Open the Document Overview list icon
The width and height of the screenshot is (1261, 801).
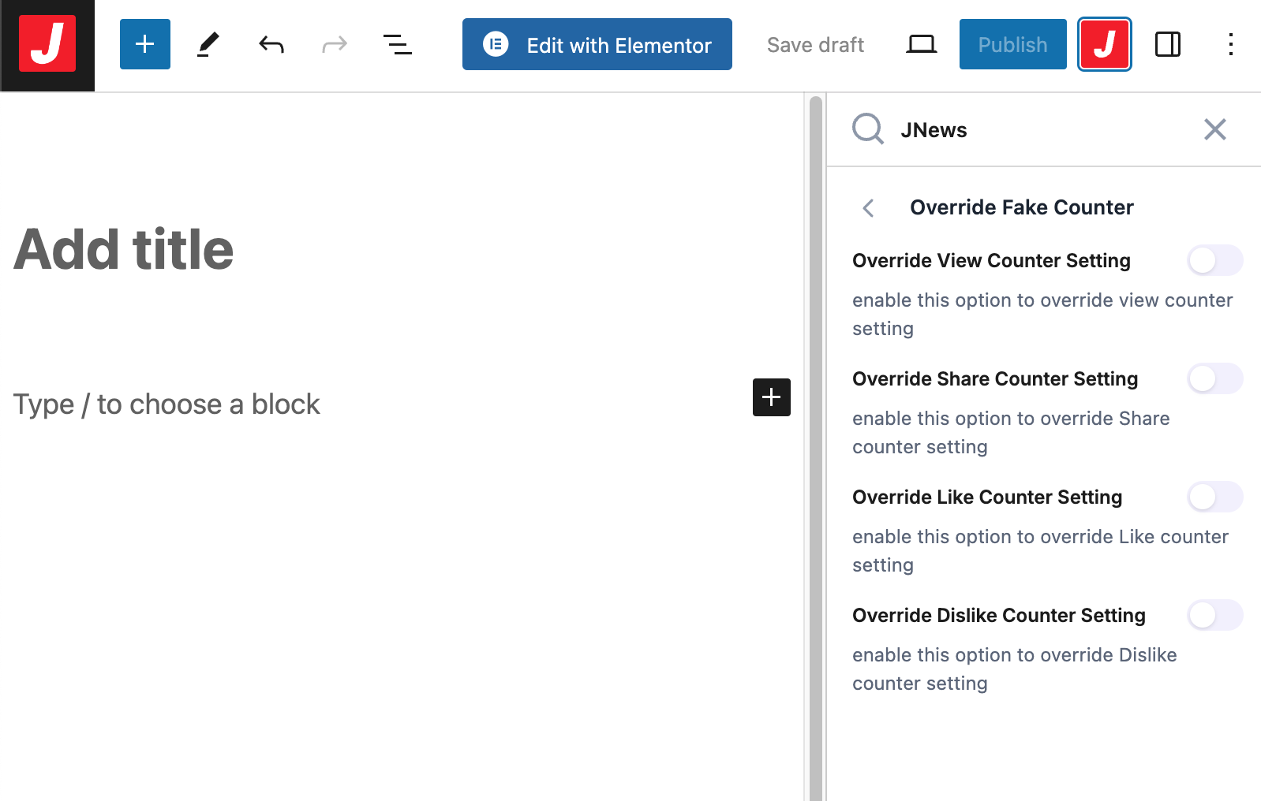pos(398,44)
